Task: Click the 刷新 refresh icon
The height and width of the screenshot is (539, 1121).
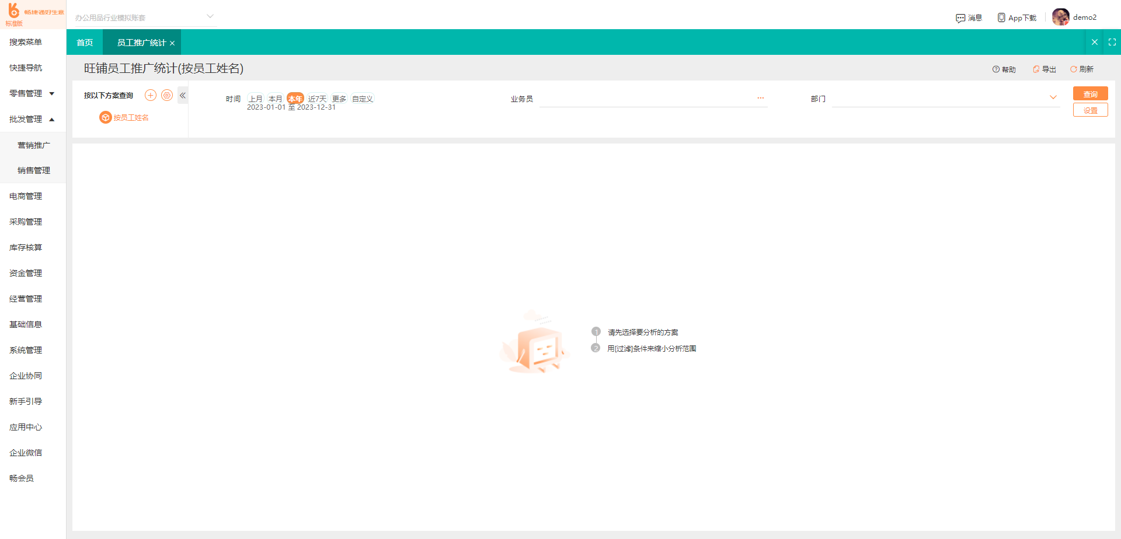Action: click(1074, 69)
